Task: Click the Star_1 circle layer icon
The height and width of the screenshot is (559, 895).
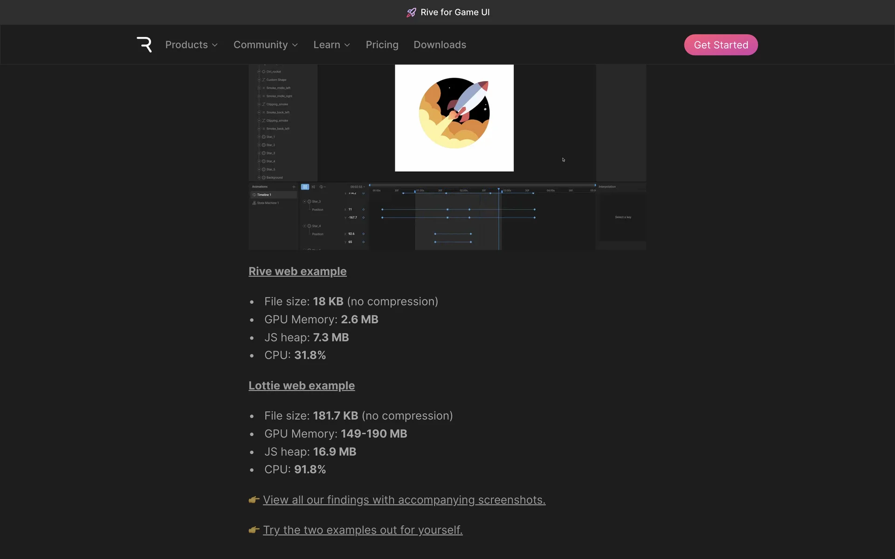Action: (x=263, y=137)
